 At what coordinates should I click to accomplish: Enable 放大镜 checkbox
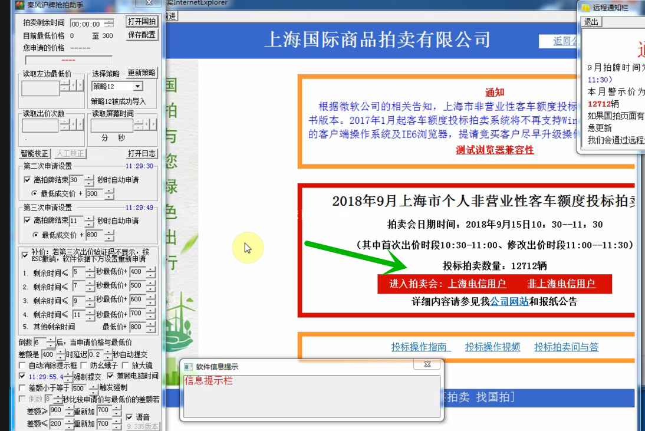click(126, 365)
